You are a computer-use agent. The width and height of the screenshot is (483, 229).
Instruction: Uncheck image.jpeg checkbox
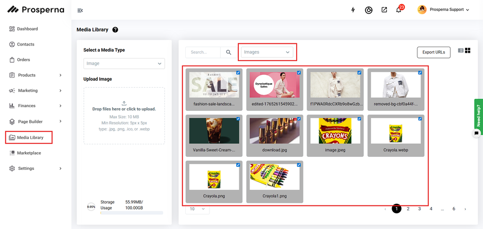[x=360, y=119]
